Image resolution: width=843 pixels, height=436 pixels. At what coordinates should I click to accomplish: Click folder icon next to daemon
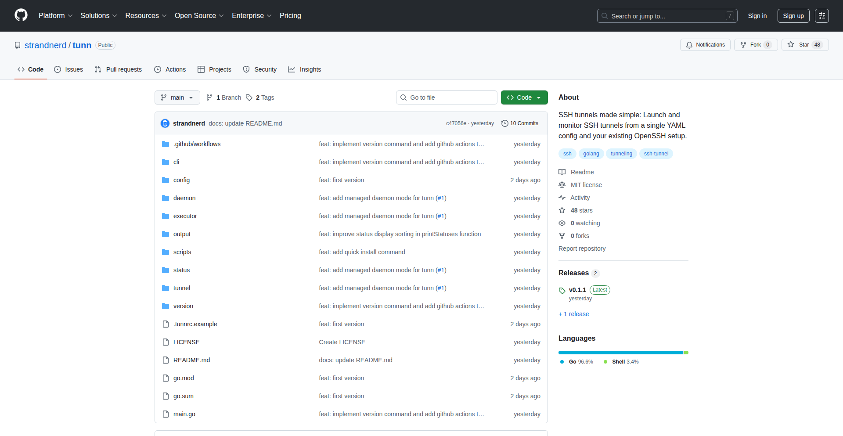[166, 198]
